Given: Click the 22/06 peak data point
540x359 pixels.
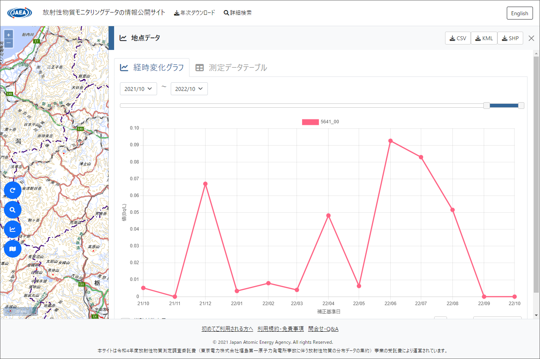Looking at the screenshot, I should 390,141.
